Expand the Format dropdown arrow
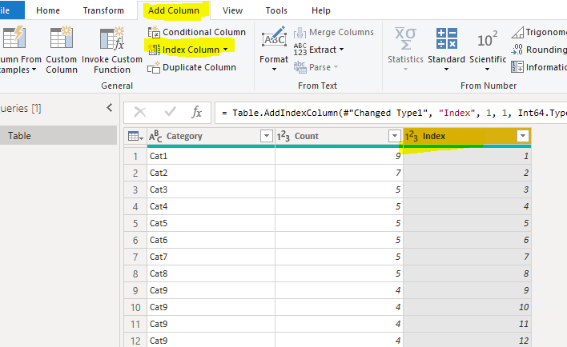 coord(274,70)
